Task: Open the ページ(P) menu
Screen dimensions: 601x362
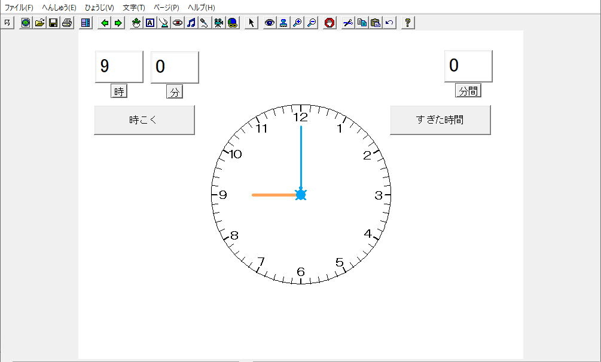Action: click(166, 8)
